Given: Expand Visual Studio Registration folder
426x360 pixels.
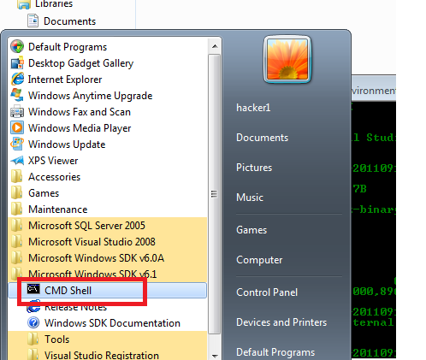Looking at the screenshot, I should (x=108, y=355).
